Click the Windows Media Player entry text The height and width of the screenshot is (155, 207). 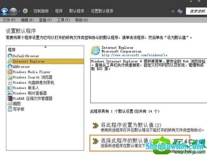point(31,72)
